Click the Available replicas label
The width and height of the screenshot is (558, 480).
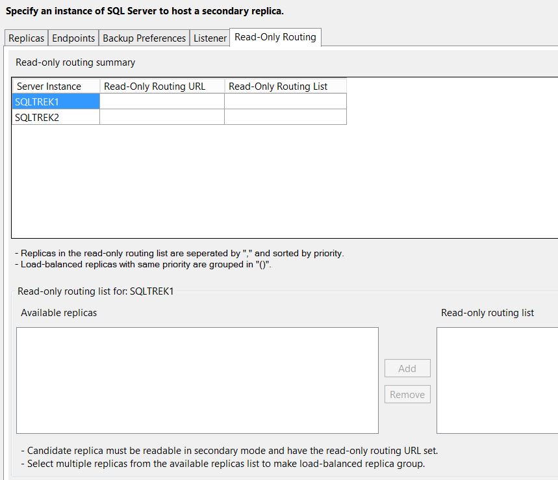click(x=58, y=313)
